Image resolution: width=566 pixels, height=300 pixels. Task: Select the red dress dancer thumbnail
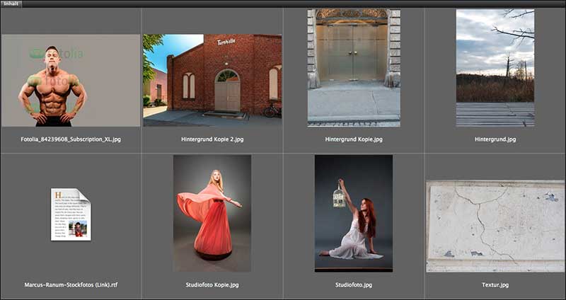[x=212, y=213]
